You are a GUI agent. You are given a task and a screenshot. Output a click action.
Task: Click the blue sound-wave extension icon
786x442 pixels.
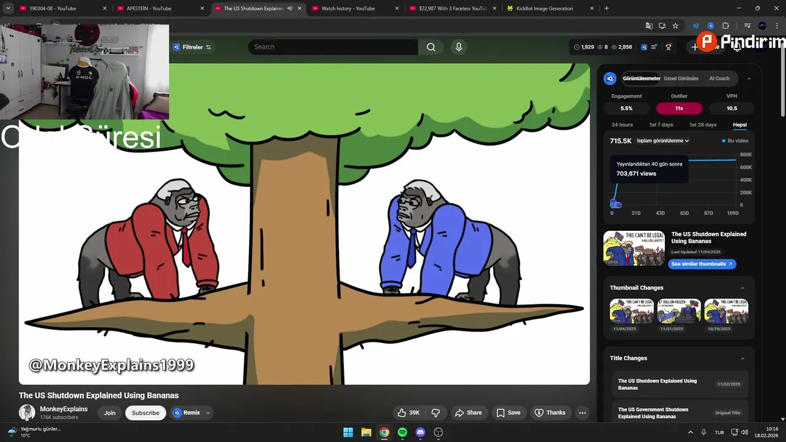click(x=696, y=26)
